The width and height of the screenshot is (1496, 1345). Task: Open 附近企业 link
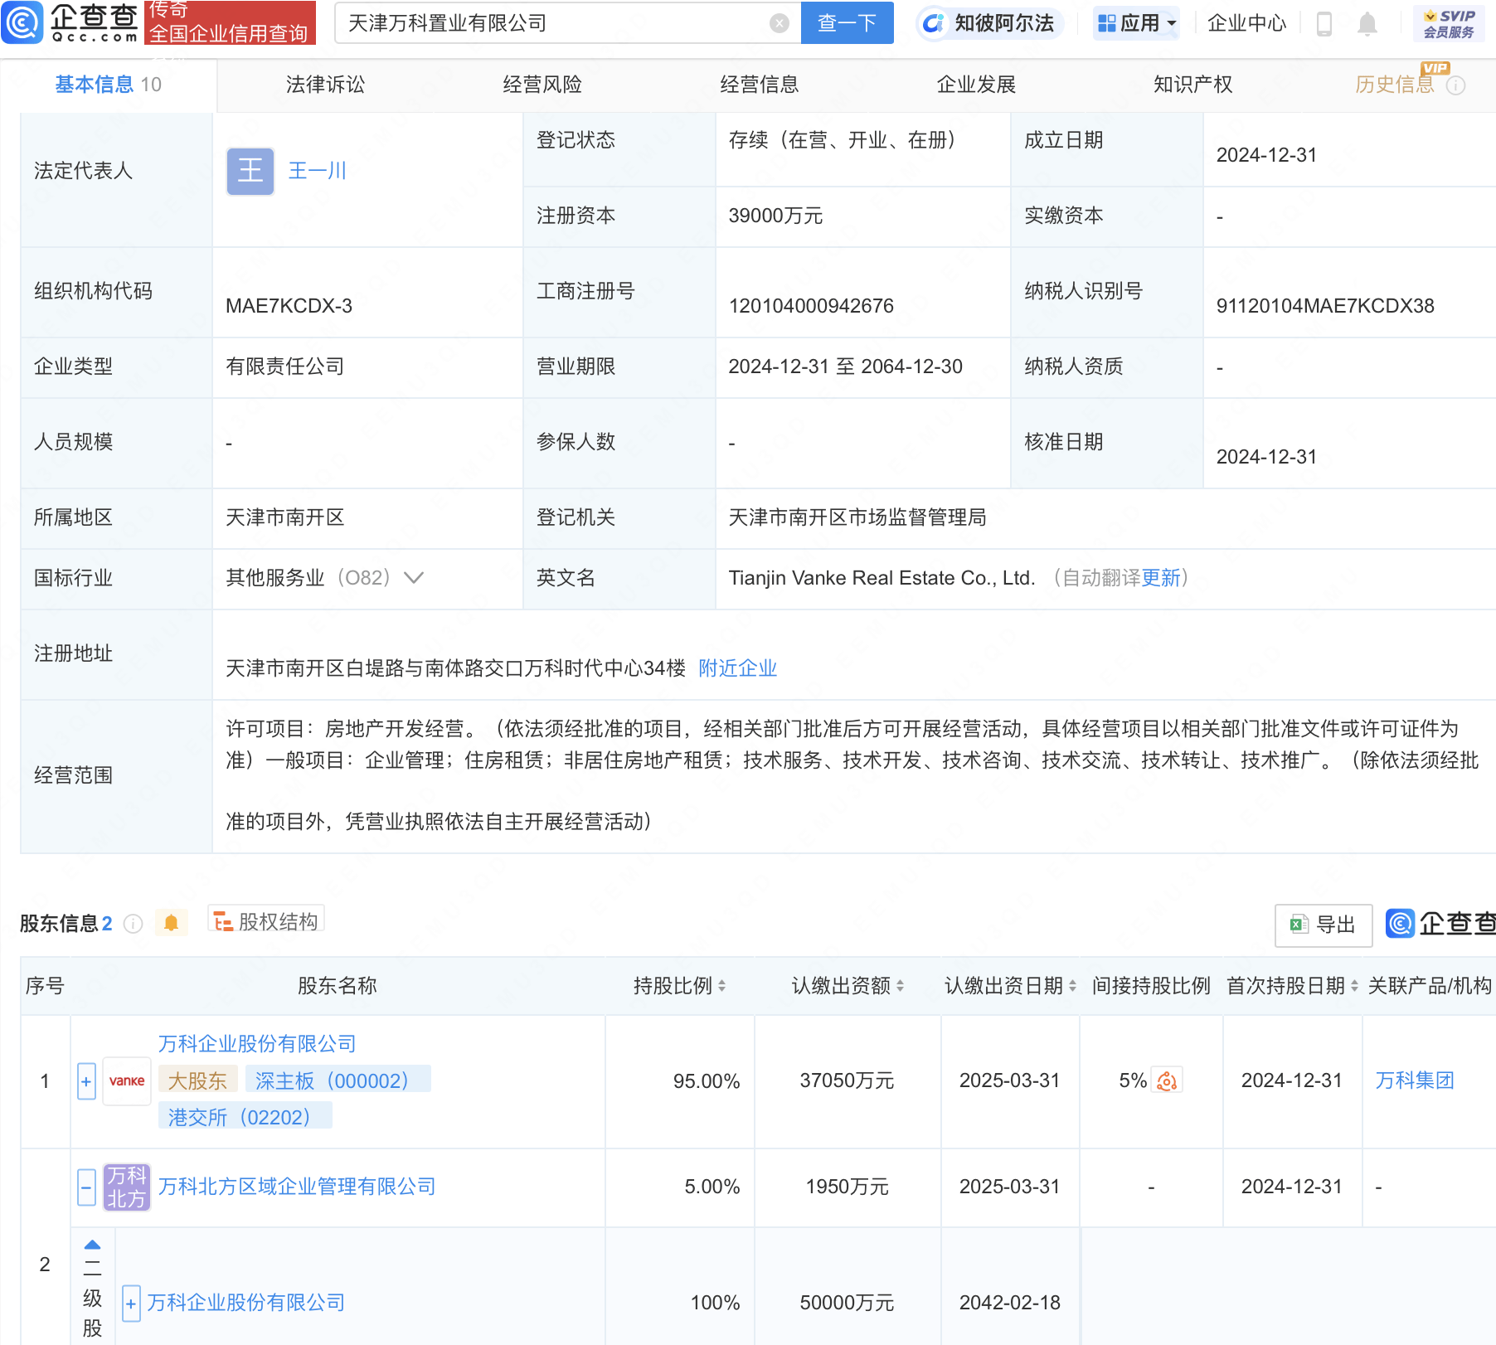[x=737, y=668]
